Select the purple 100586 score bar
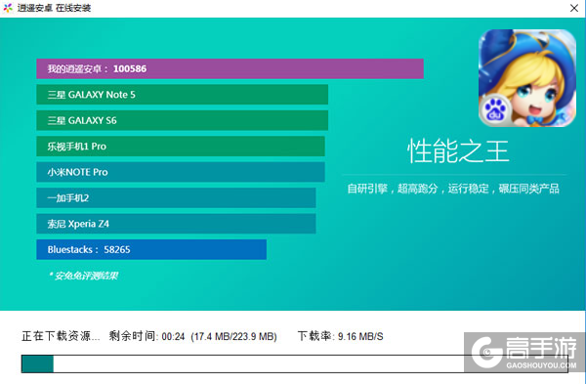Image resolution: width=586 pixels, height=384 pixels. [x=230, y=68]
